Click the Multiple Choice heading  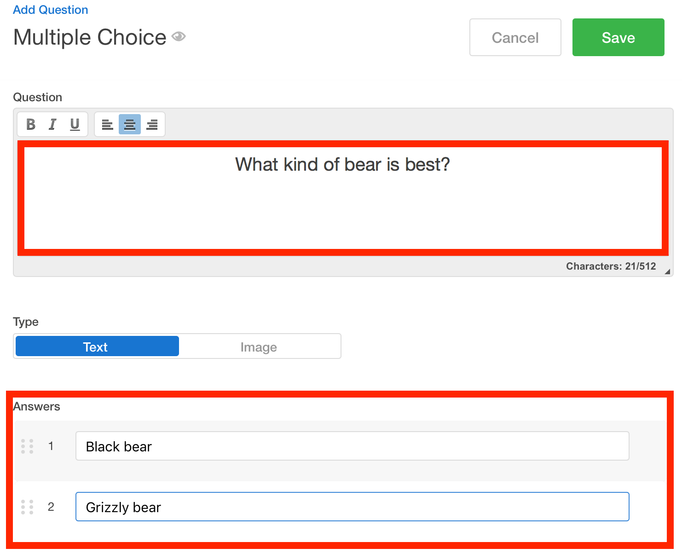90,37
